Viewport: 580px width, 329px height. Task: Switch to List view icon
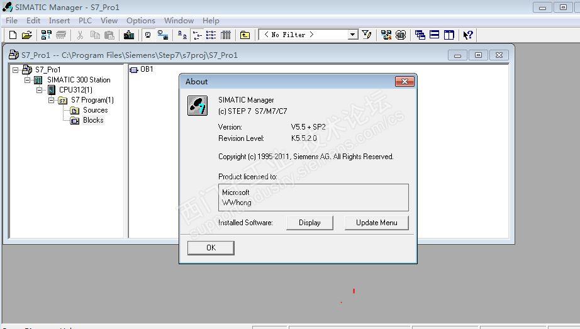click(x=211, y=35)
